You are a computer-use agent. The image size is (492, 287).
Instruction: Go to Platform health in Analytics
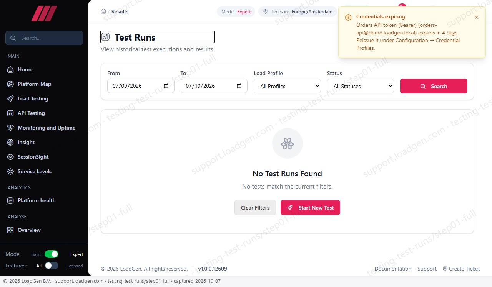point(44,200)
